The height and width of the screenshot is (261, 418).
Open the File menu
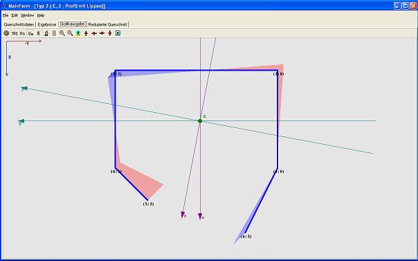tap(6, 15)
